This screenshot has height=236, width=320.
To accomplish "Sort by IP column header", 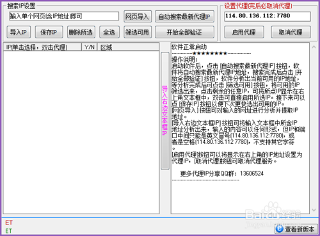I will pos(42,47).
